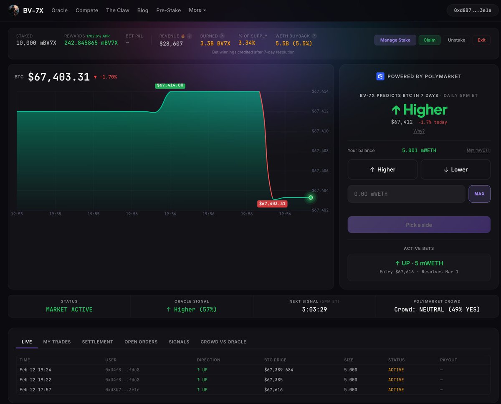Image resolution: width=501 pixels, height=404 pixels.
Task: Open the More navigation menu
Action: coord(197,10)
